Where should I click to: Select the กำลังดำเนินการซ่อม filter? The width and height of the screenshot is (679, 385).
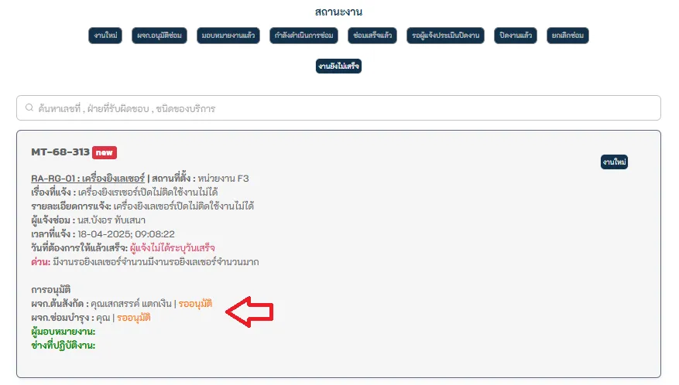[x=303, y=36]
